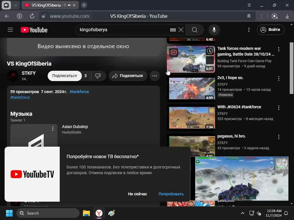
Task: Open menu for Tank forces modern war video
Action: (279, 49)
